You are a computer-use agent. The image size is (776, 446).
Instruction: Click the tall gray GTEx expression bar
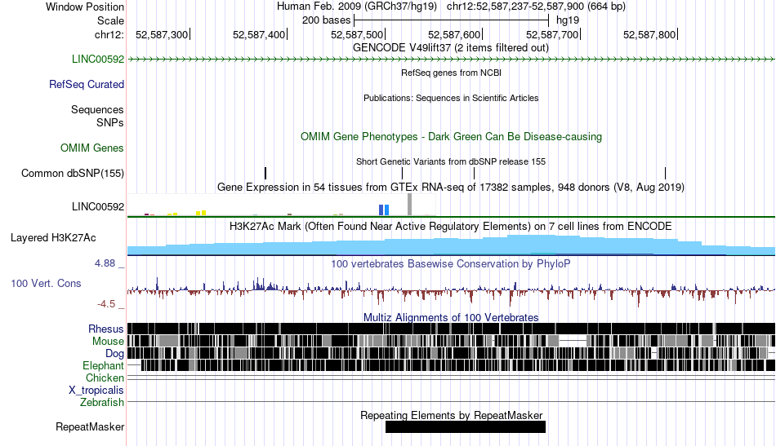[x=409, y=205]
